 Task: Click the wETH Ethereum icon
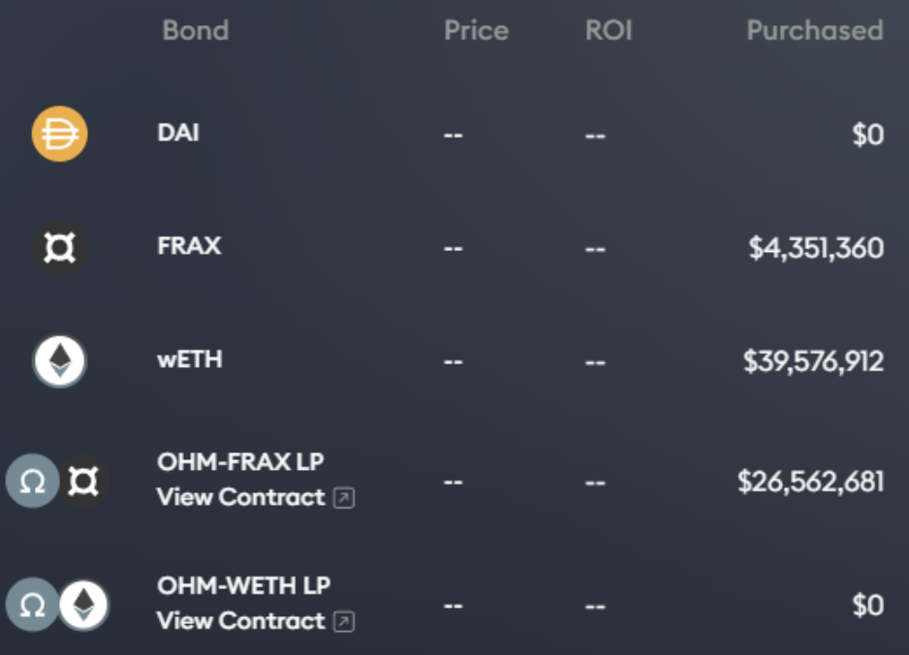60,360
